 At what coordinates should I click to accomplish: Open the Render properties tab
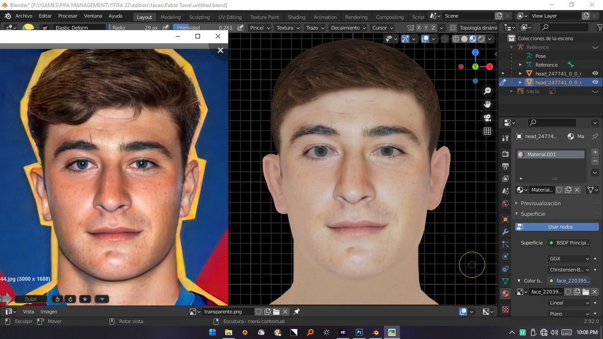coord(505,154)
